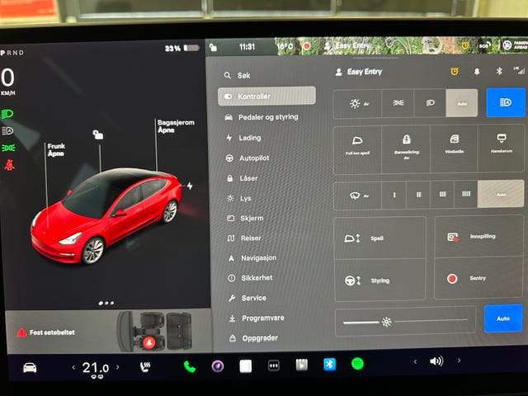This screenshot has height=396, width=528.
Task: Turn exterior lights off (Av)
Action: click(x=358, y=103)
